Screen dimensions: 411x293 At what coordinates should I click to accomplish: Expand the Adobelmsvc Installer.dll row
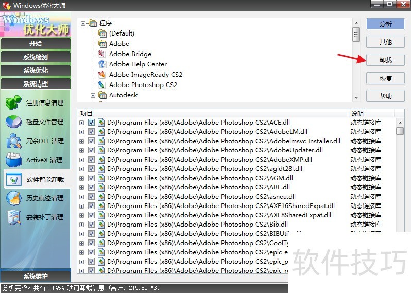coord(81,141)
